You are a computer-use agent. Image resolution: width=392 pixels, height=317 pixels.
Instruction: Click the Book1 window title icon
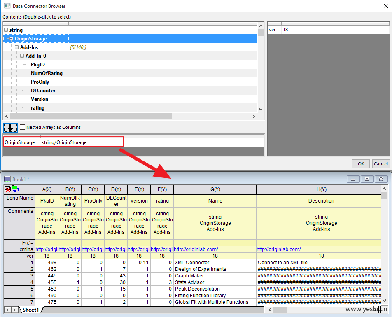coord(7,179)
